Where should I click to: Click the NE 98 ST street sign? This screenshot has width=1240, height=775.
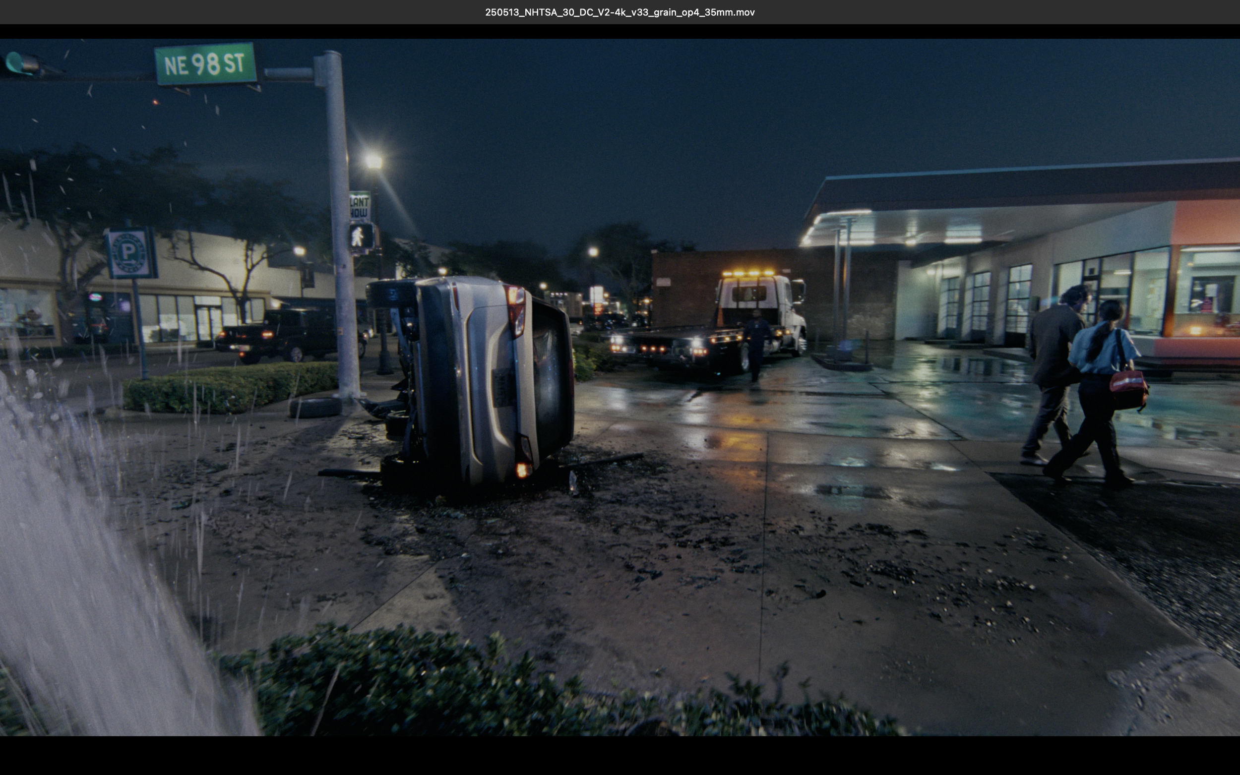coord(205,63)
